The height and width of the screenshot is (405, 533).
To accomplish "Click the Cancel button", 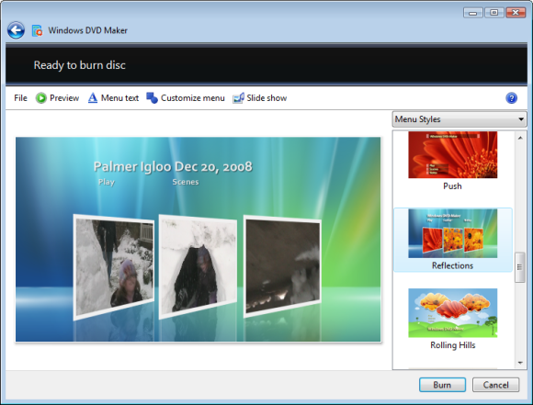I will point(495,385).
